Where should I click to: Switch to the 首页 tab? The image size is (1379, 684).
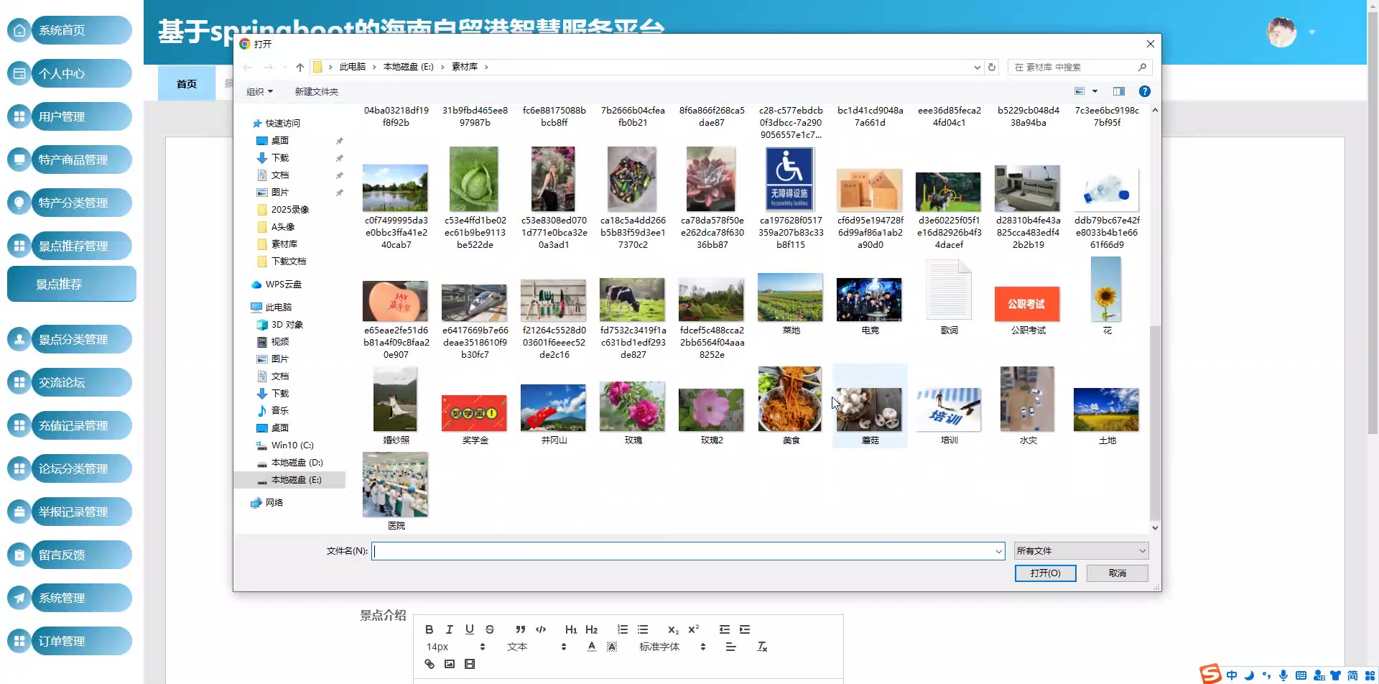coord(187,84)
